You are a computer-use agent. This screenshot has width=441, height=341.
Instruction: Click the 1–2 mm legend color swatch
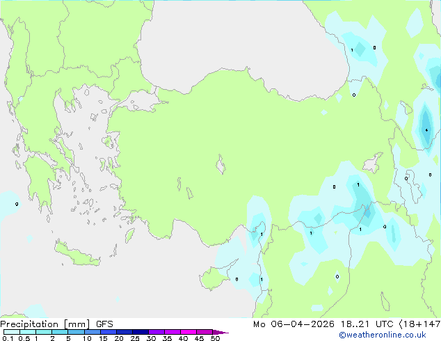coord(44,332)
